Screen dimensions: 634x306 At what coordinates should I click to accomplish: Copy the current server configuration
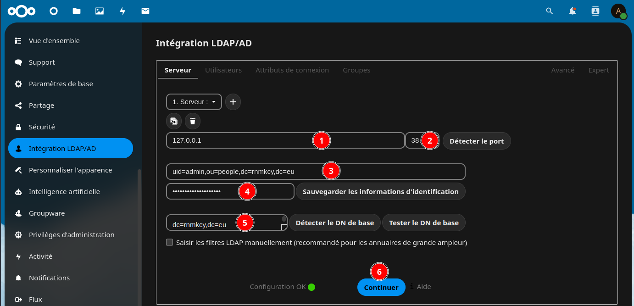(174, 121)
